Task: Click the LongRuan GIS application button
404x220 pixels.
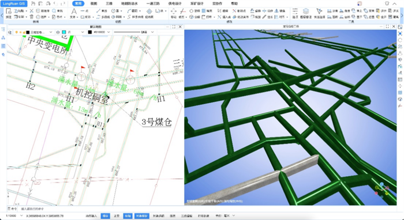Action: point(14,3)
